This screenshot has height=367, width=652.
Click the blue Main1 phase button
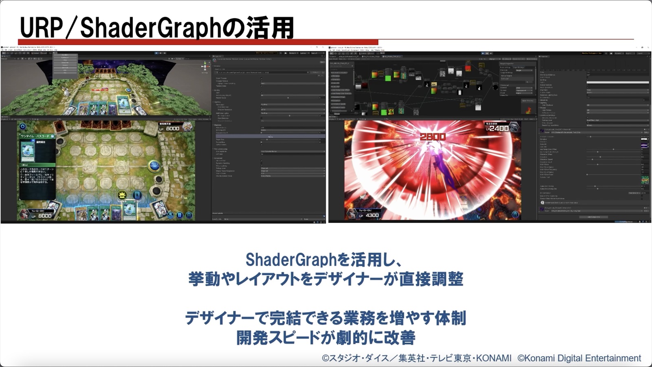coord(154,166)
